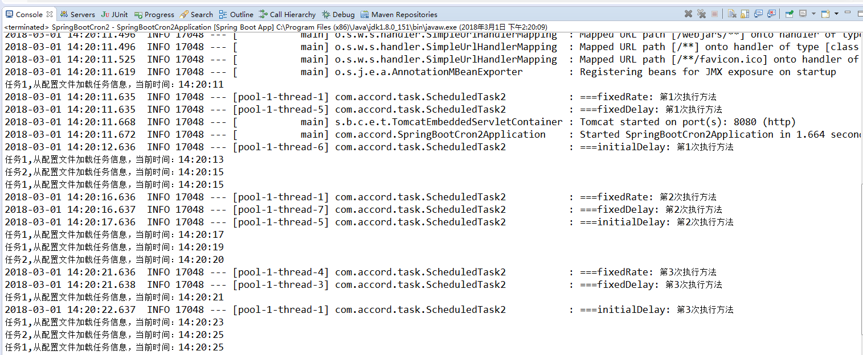This screenshot has height=355, width=863.
Task: Open a new console view icon
Action: tap(824, 14)
